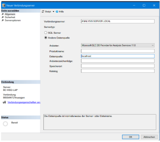
Task: Focus the Produktname input field
Action: tap(118, 51)
